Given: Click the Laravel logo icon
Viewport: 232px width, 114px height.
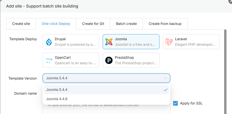Looking at the screenshot, I should (x=169, y=42).
